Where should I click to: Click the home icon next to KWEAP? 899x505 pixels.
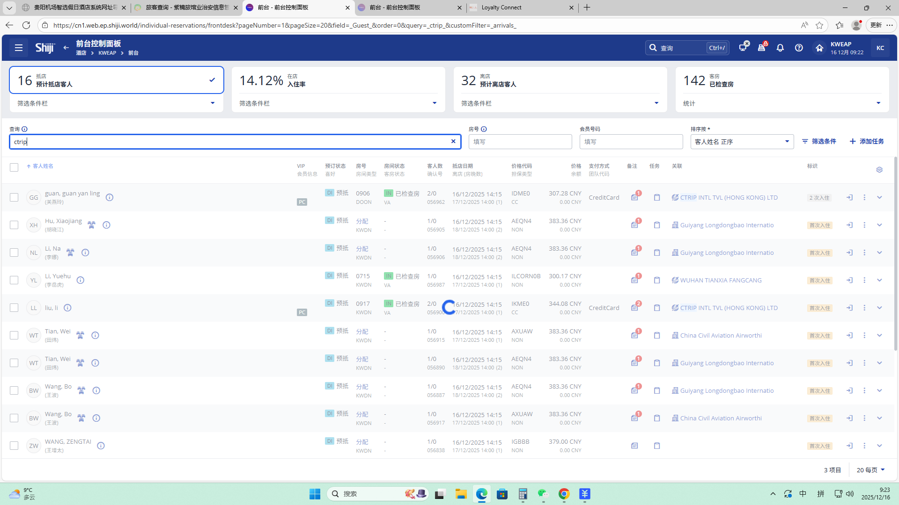tap(819, 48)
